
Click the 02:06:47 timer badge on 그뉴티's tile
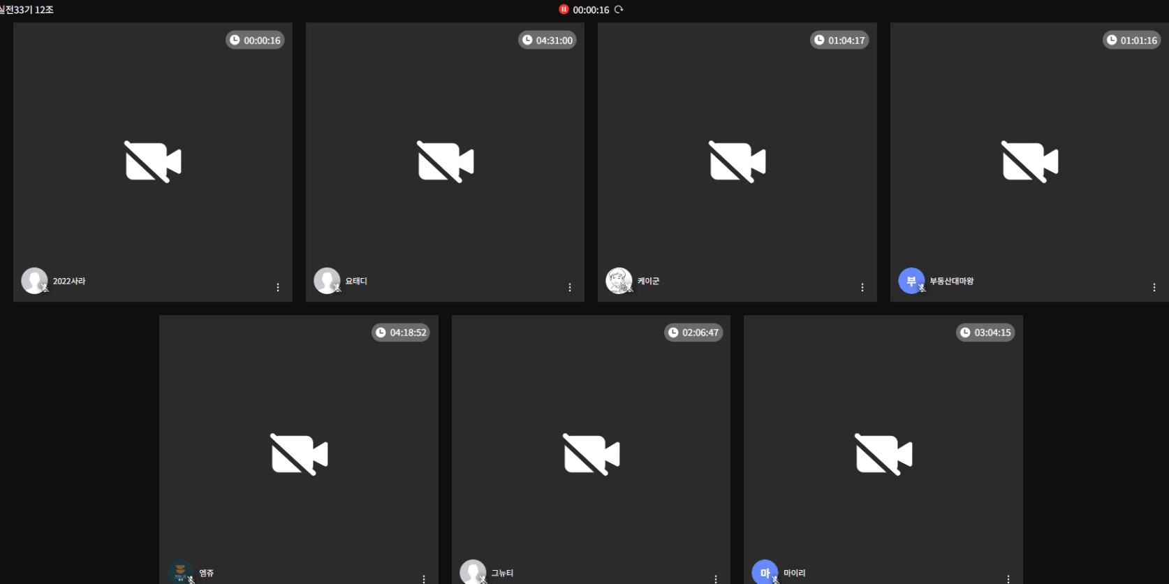tap(693, 333)
